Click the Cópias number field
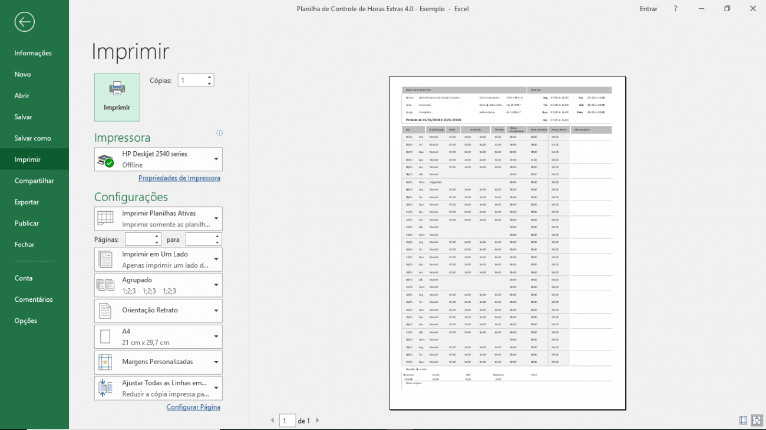 [x=191, y=81]
